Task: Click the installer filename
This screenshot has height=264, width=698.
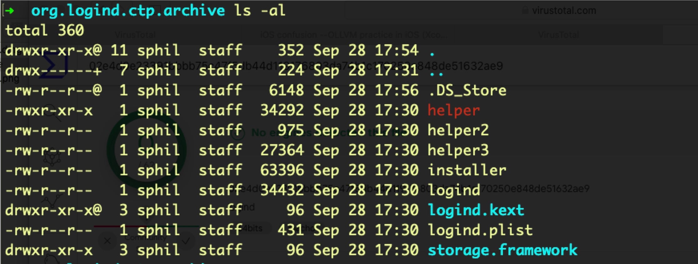Action: pos(467,170)
